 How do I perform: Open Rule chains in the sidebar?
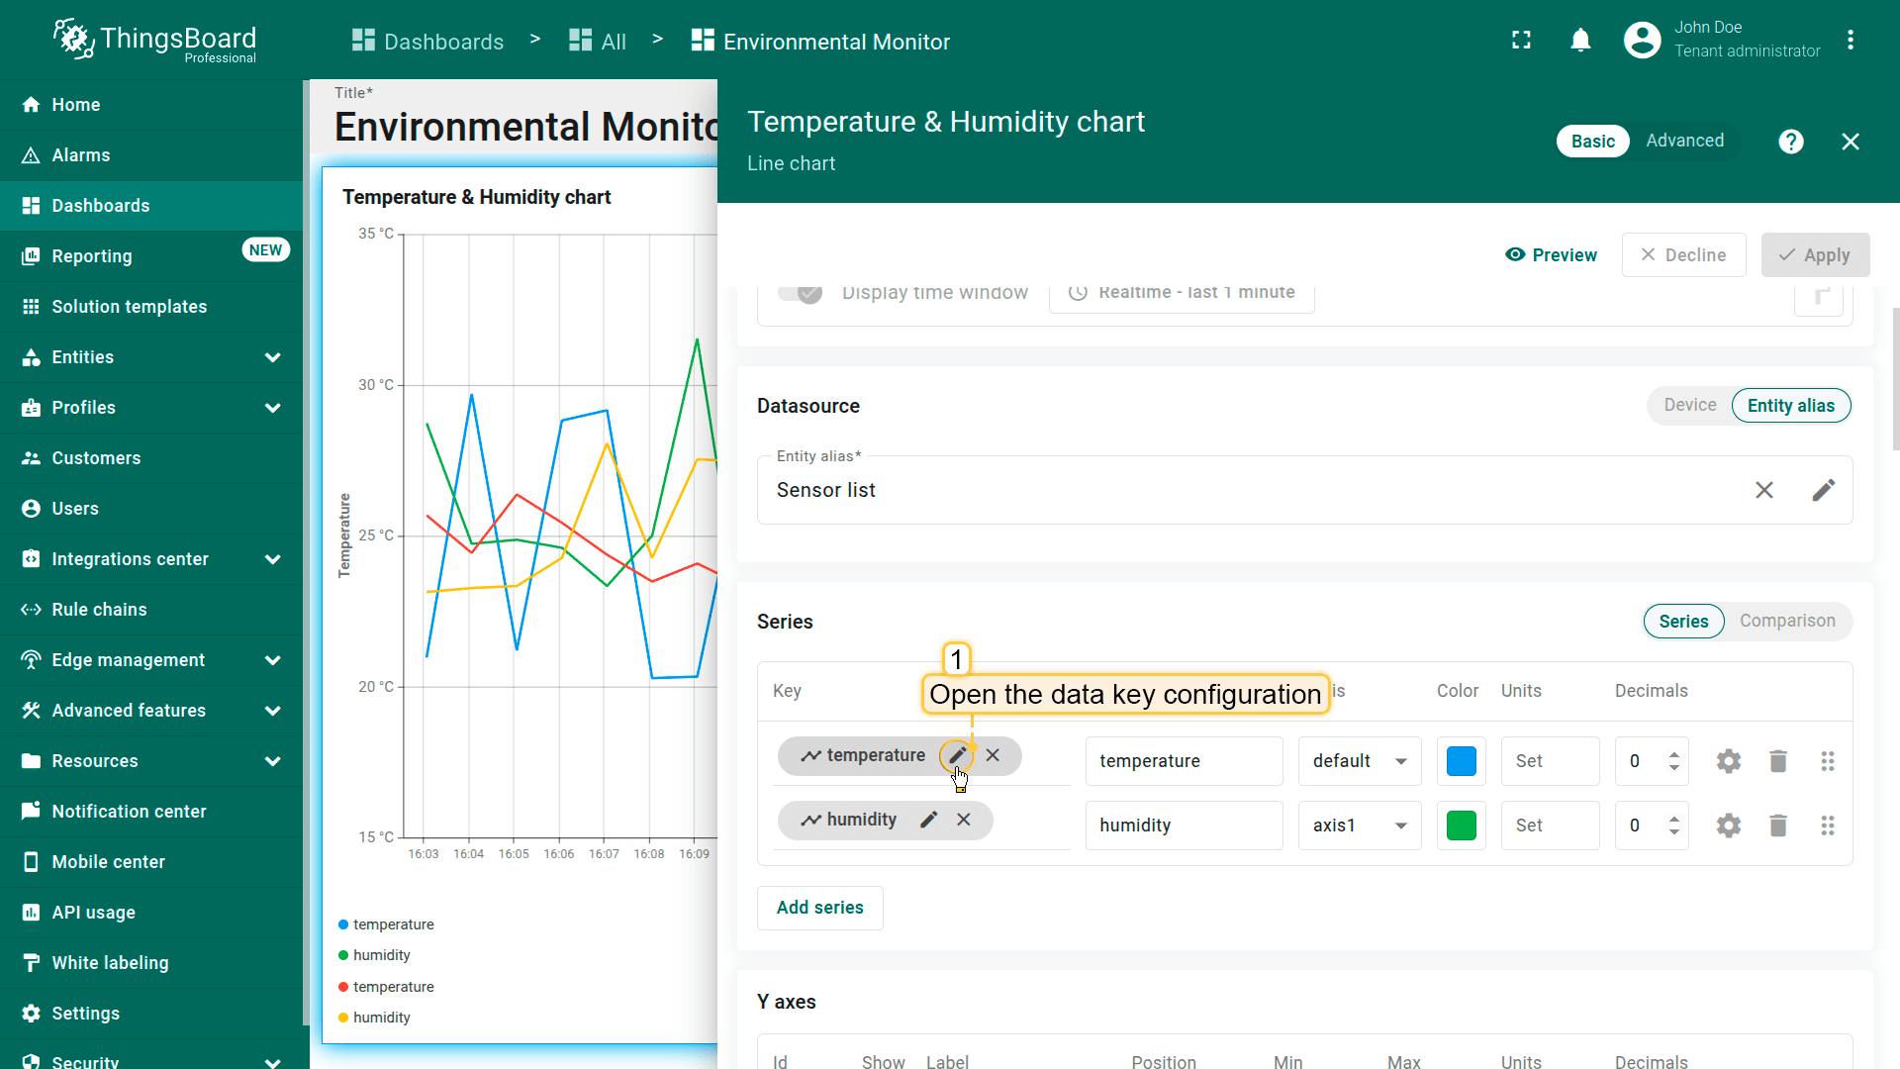(x=99, y=610)
